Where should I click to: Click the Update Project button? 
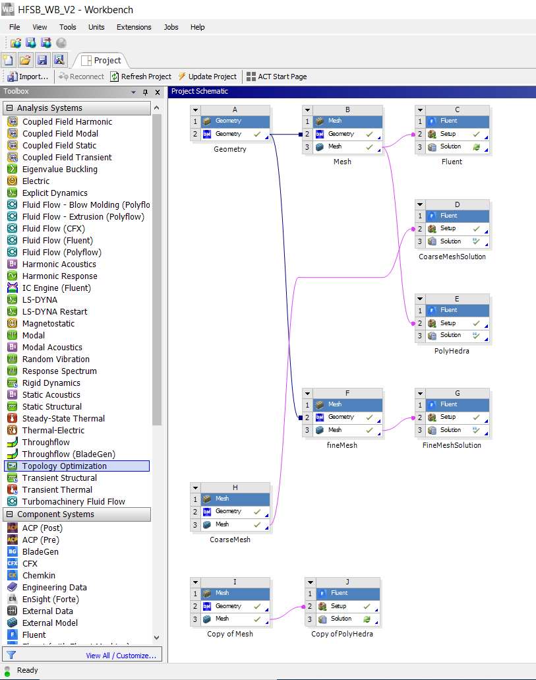click(207, 77)
